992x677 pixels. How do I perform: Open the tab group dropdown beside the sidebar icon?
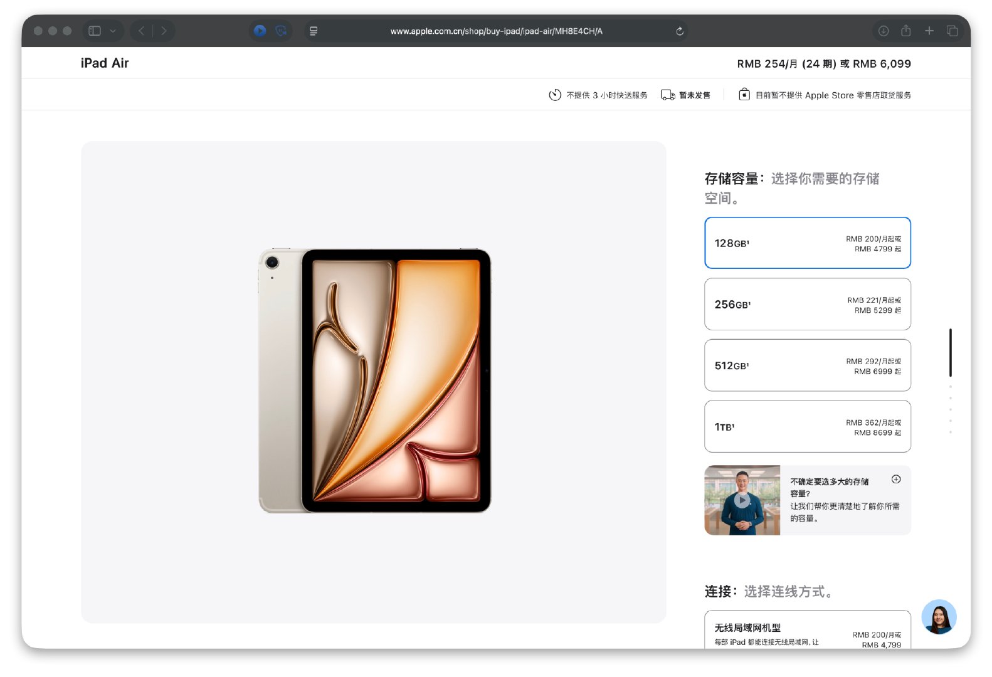click(113, 31)
